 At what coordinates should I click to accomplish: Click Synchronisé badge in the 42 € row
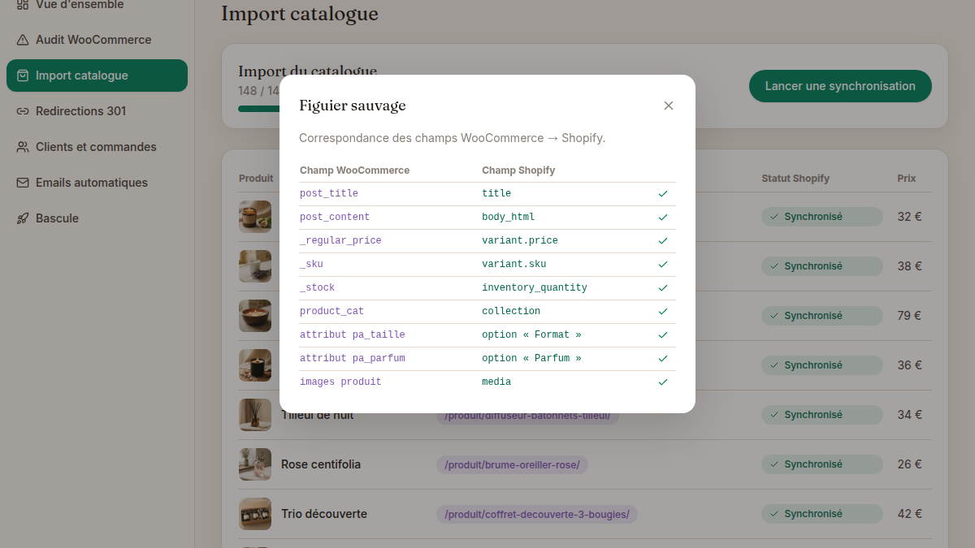(x=821, y=514)
